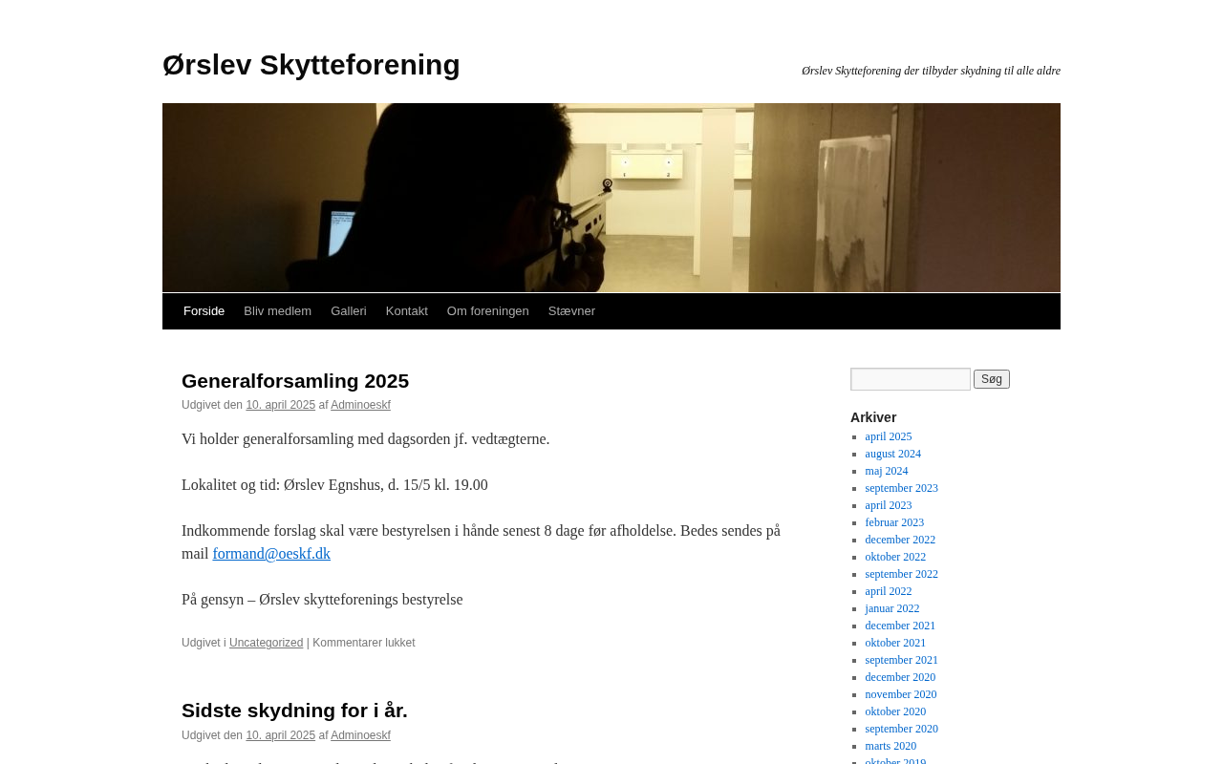Go to the Bliv medlem page
This screenshot has height=764, width=1223.
click(277, 311)
